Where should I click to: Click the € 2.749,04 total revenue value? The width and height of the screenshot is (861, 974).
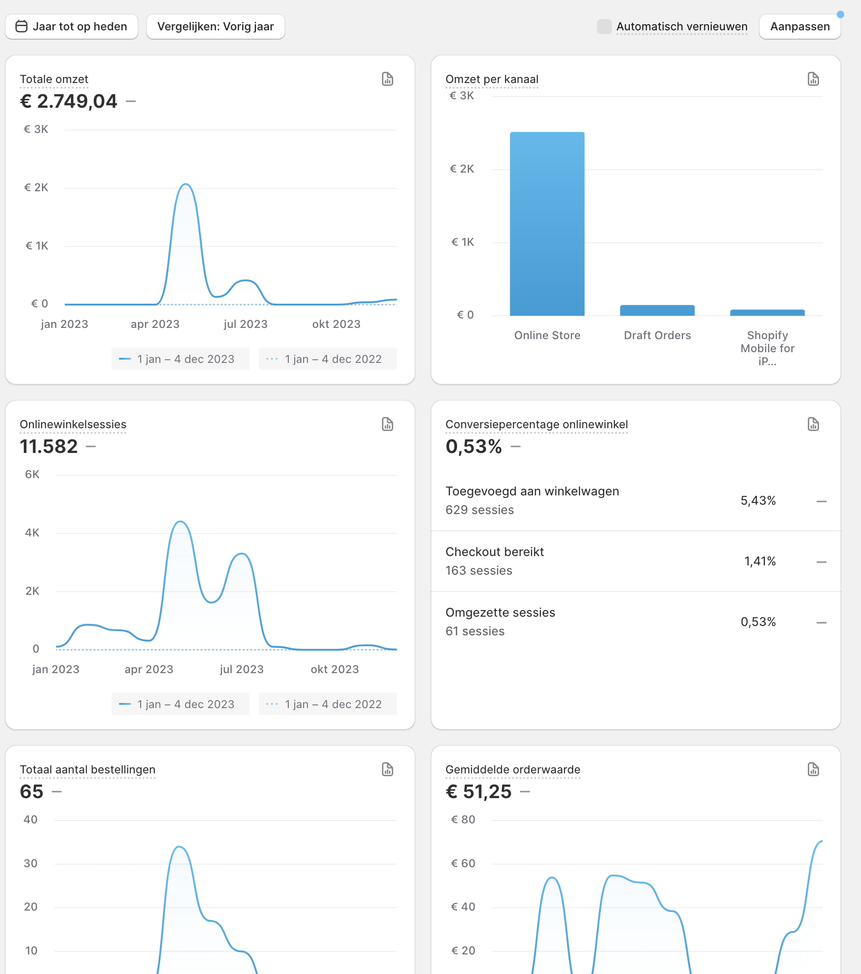tap(69, 101)
